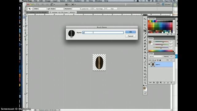Select the Clone Stamp tool
This screenshot has height=111, width=197.
(x=145, y=43)
